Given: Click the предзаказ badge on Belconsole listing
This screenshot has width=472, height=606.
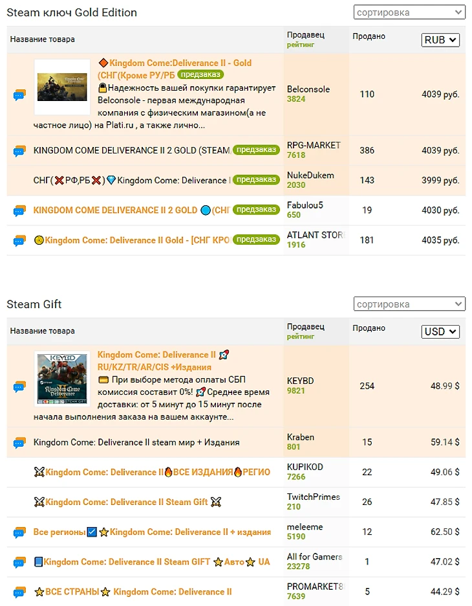Looking at the screenshot, I should 200,74.
